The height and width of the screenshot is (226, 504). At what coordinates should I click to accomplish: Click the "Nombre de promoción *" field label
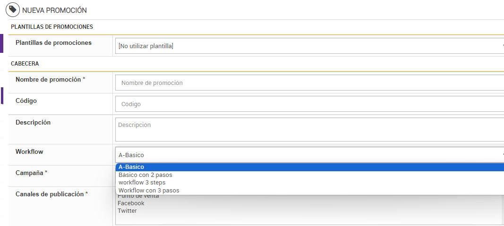point(50,80)
